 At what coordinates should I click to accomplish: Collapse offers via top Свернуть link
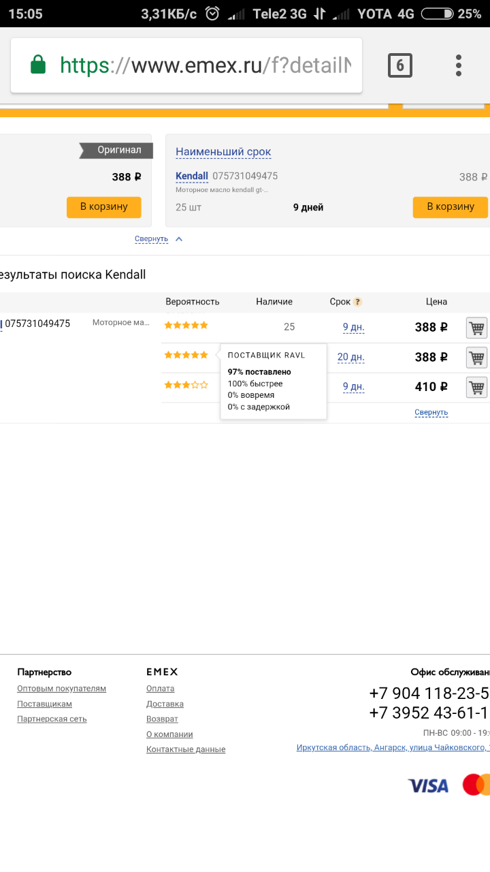[x=151, y=238]
